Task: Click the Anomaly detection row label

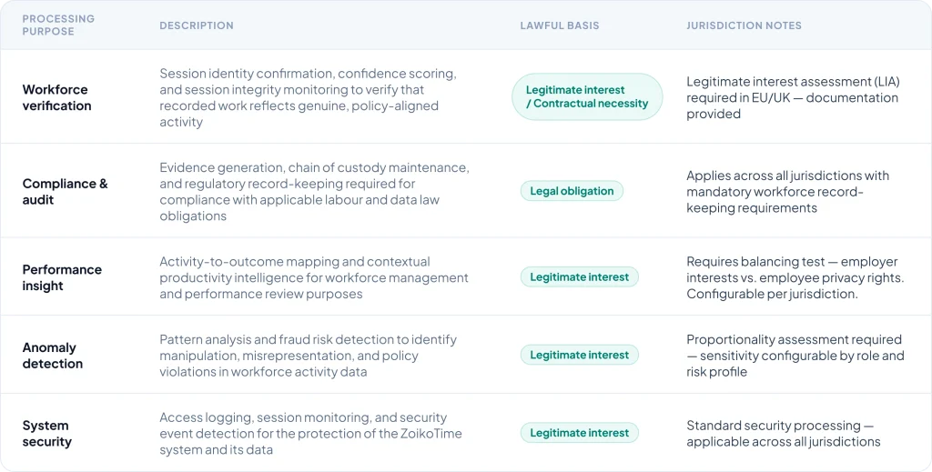Action: coord(53,355)
